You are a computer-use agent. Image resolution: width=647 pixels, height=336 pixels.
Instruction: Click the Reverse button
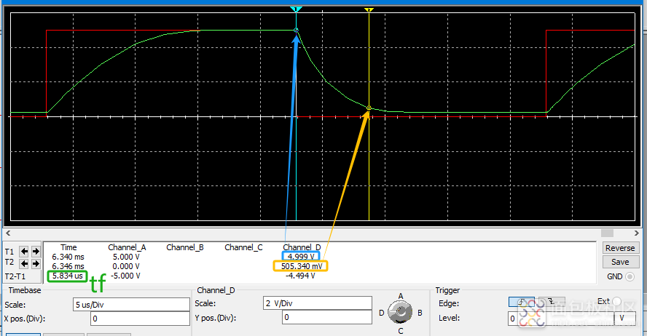click(620, 248)
